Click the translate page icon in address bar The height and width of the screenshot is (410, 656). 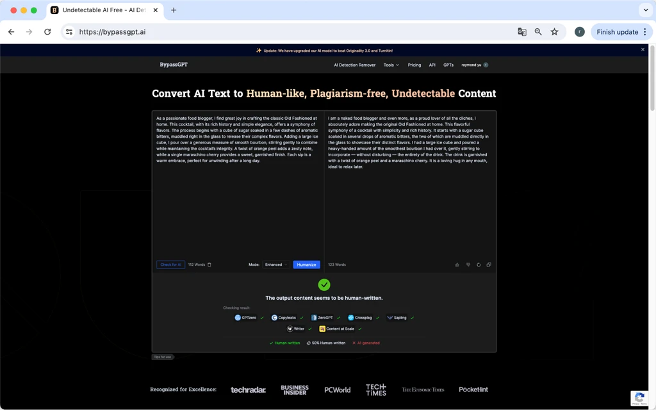click(521, 32)
